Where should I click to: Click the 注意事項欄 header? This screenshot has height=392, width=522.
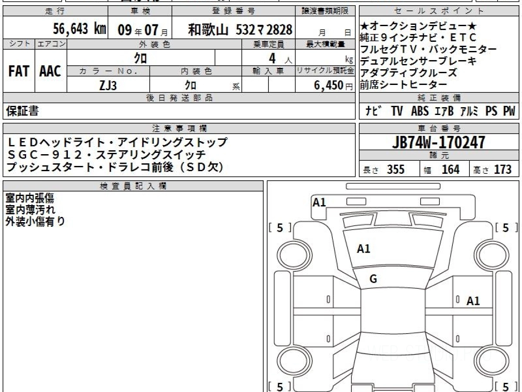click(179, 128)
